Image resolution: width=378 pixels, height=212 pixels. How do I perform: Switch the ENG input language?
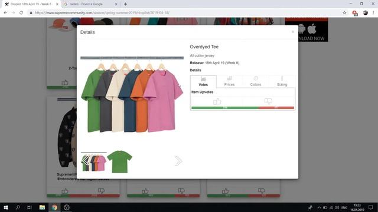(x=344, y=207)
